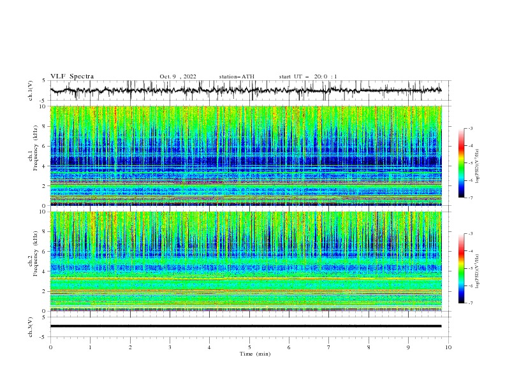Click the ch.1 waveform trace plot

pyautogui.click(x=245, y=90)
